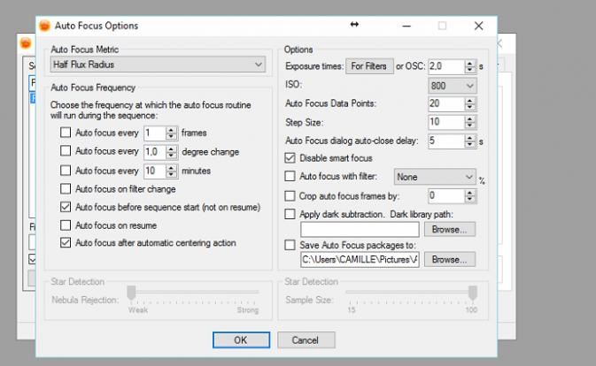The image size is (596, 366).
Task: Enable auto focus every 10 minutes checkbox
Action: (66, 171)
